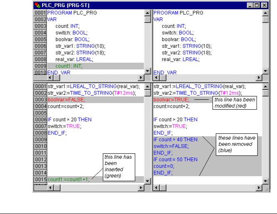Image resolution: width=277 pixels, height=214 pixels.
Task: Click inserted line 'count1:=count1+1;'
Action: coord(69,180)
